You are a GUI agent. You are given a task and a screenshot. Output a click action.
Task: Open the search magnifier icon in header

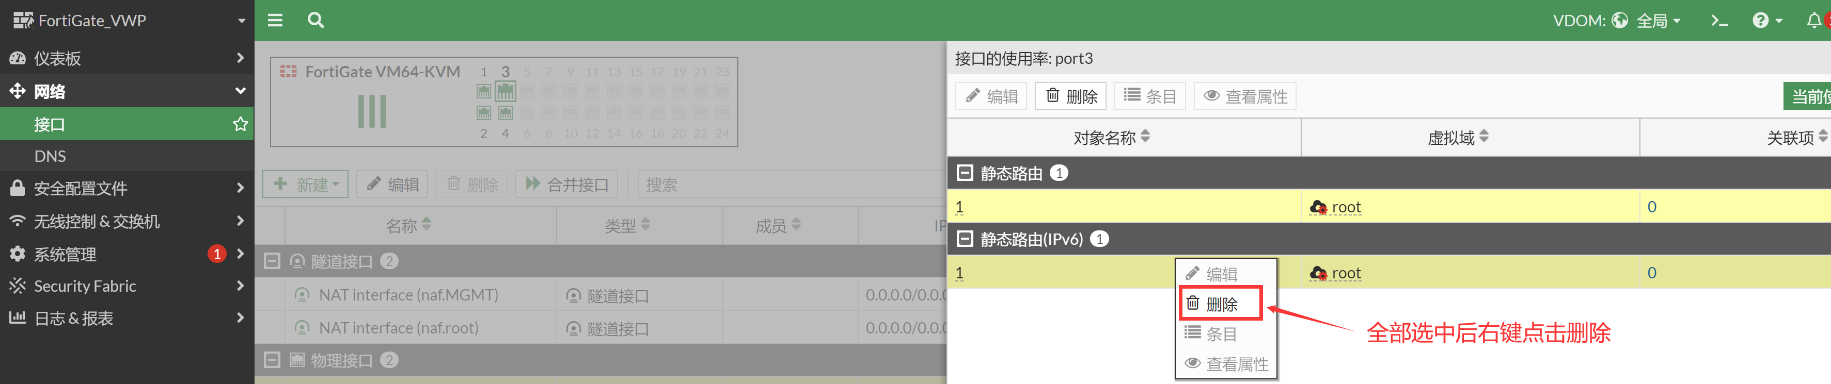[x=315, y=20]
